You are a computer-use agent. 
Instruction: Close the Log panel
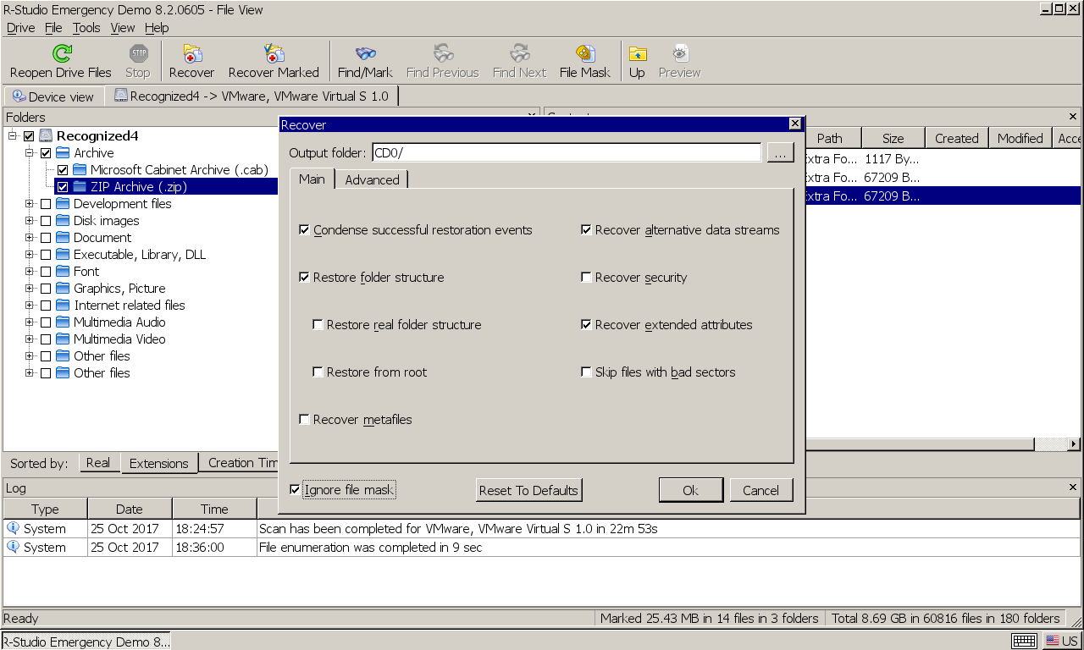(x=1073, y=487)
